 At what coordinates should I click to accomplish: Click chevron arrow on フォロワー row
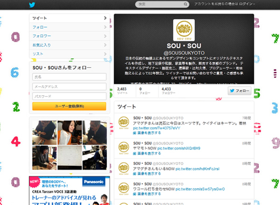105,36
